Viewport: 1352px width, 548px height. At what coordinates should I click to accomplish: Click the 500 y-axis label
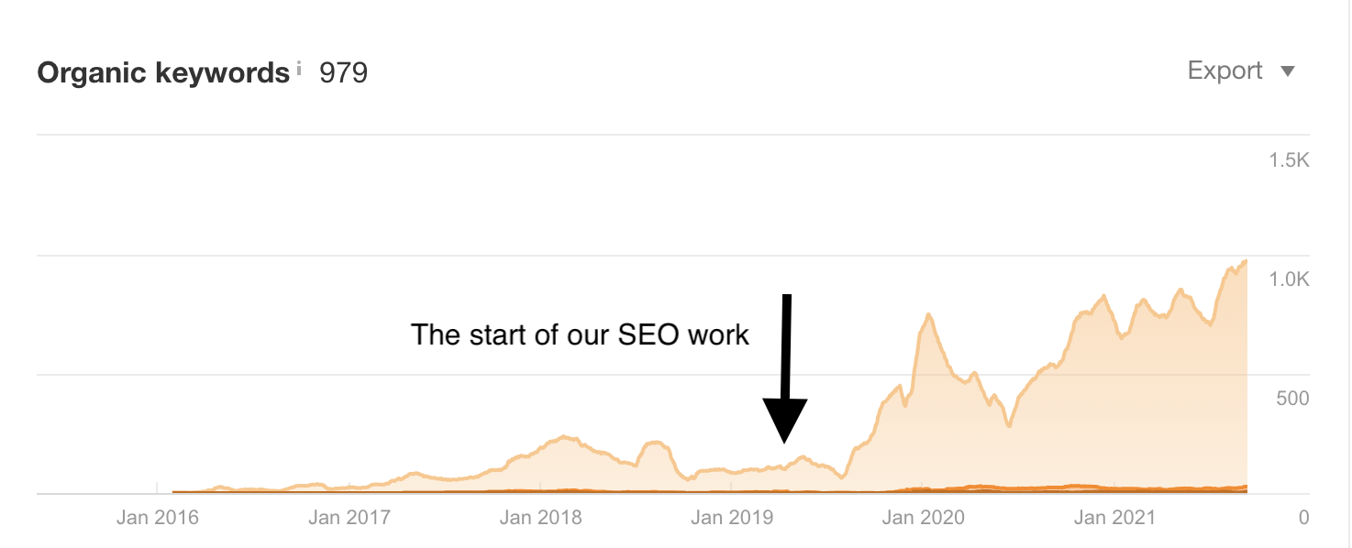click(x=1293, y=399)
